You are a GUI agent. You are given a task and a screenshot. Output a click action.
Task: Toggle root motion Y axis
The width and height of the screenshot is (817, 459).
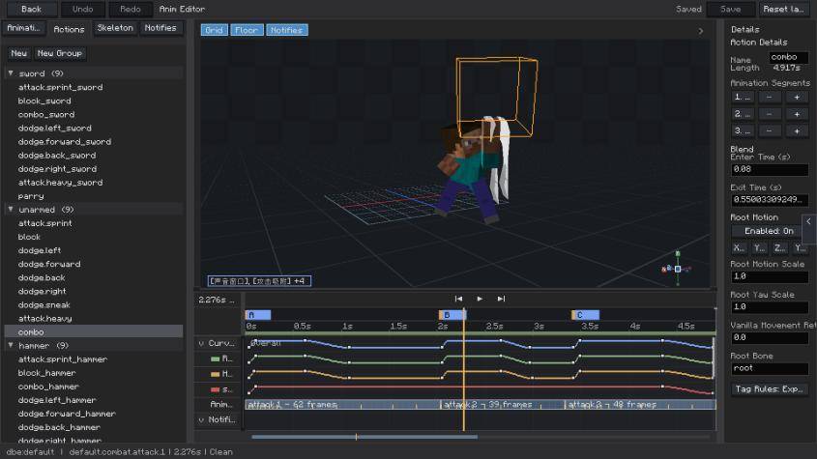pos(759,248)
